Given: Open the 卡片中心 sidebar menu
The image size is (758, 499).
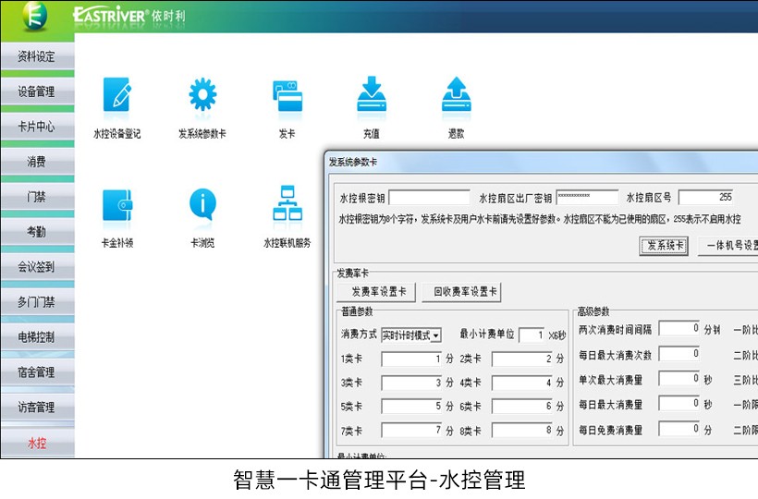Looking at the screenshot, I should coord(37,127).
